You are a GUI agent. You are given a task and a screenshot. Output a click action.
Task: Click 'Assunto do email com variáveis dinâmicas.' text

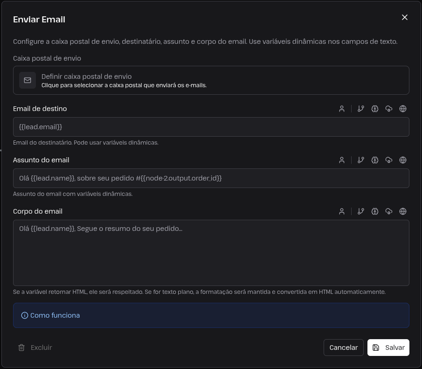[73, 194]
